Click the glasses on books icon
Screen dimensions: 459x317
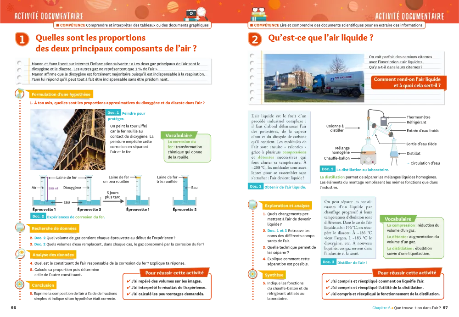259,14
